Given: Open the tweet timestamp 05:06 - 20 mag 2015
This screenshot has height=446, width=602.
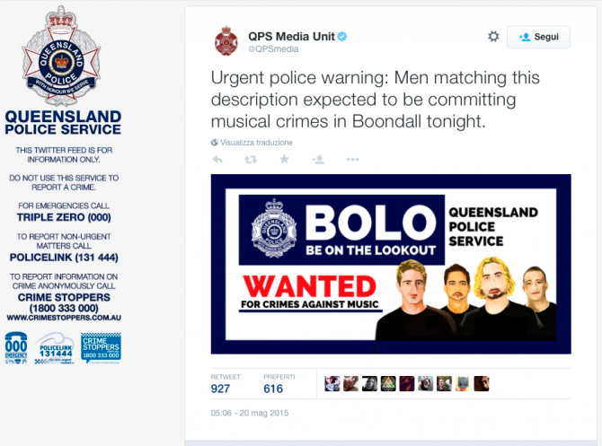Looking at the screenshot, I should click(250, 413).
